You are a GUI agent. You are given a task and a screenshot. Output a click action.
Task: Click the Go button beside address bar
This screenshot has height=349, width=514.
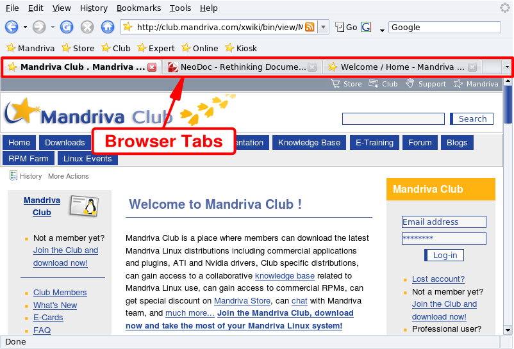tap(346, 27)
